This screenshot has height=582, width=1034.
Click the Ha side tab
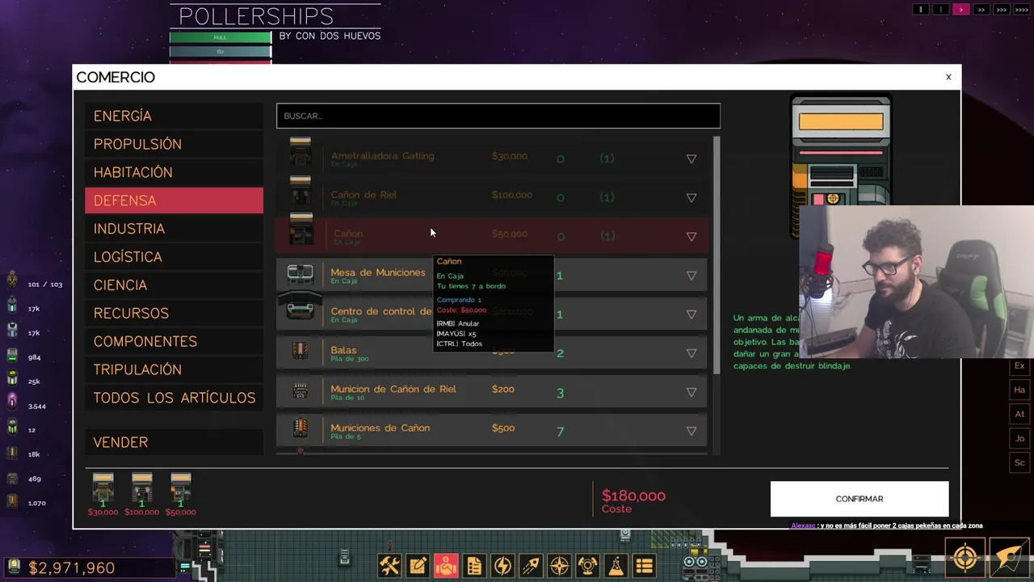[x=1019, y=390]
